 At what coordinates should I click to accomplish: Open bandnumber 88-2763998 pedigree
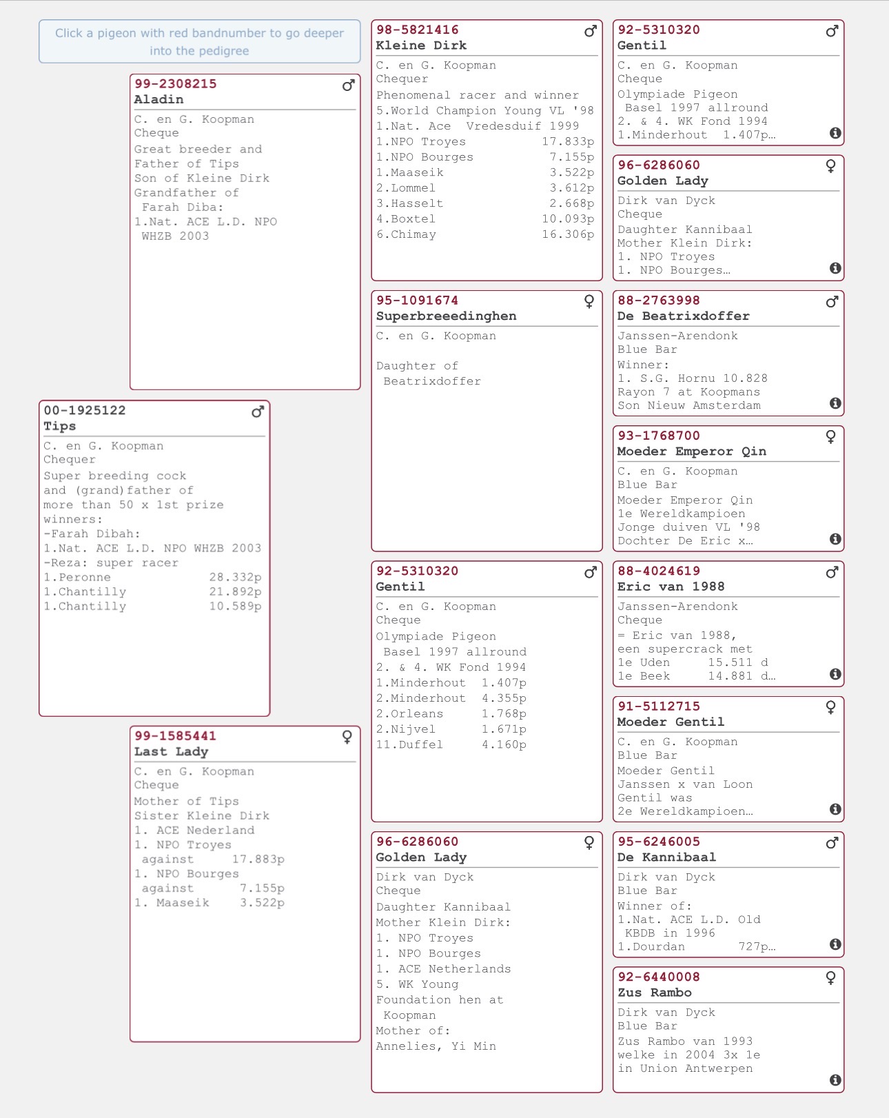[659, 301]
